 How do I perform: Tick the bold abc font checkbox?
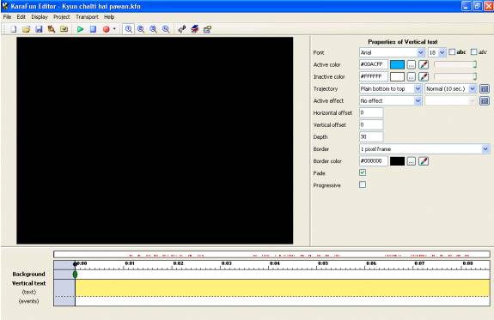452,52
